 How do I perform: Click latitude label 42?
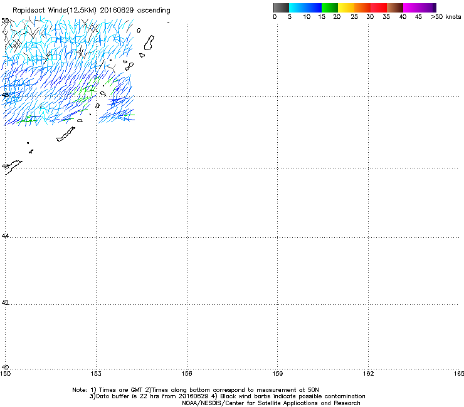coord(5,302)
